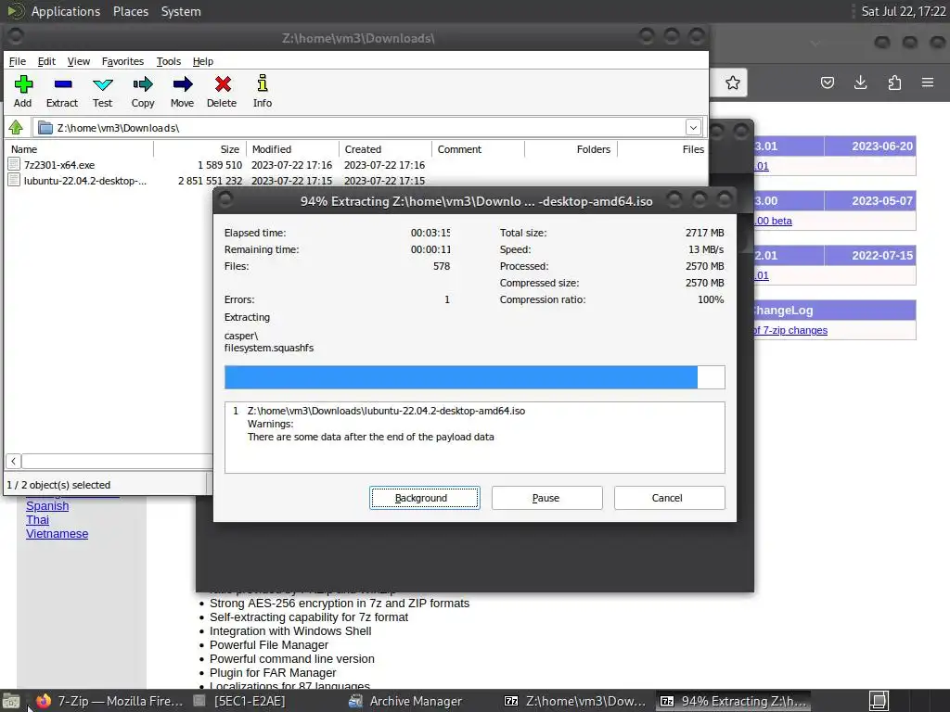Open the File menu in 7-Zip

(x=18, y=61)
